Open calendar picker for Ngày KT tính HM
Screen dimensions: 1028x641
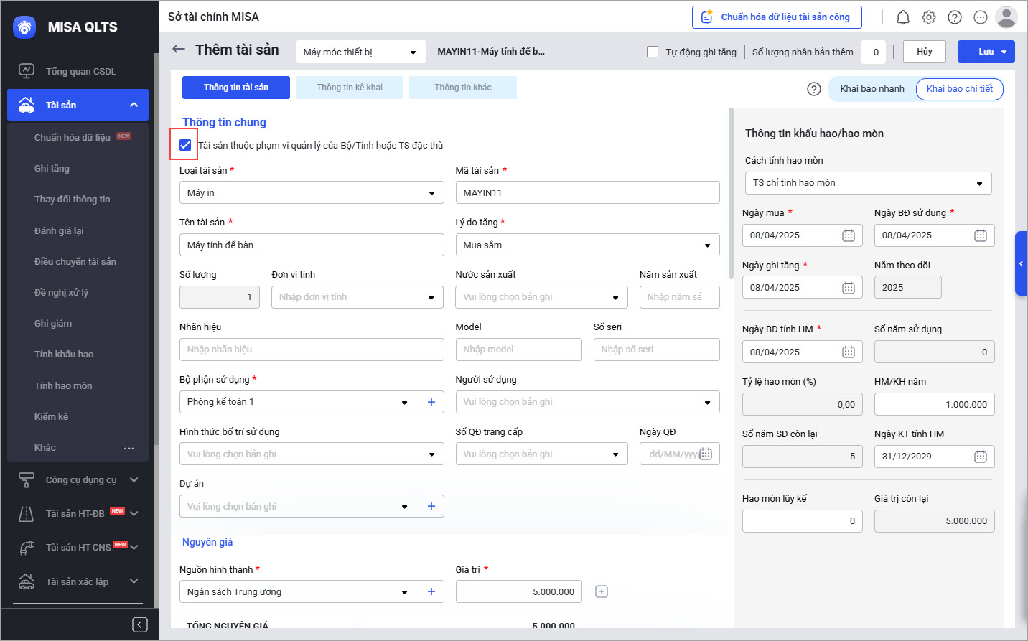pos(980,457)
